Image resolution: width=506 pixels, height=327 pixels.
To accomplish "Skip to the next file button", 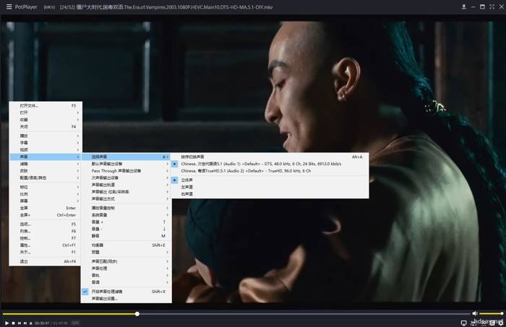I will pos(25,323).
